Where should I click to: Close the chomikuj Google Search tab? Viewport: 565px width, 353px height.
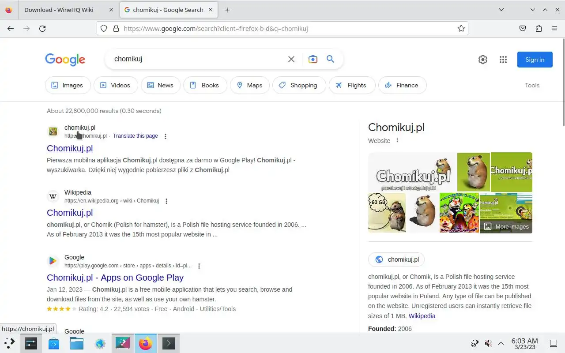(211, 10)
